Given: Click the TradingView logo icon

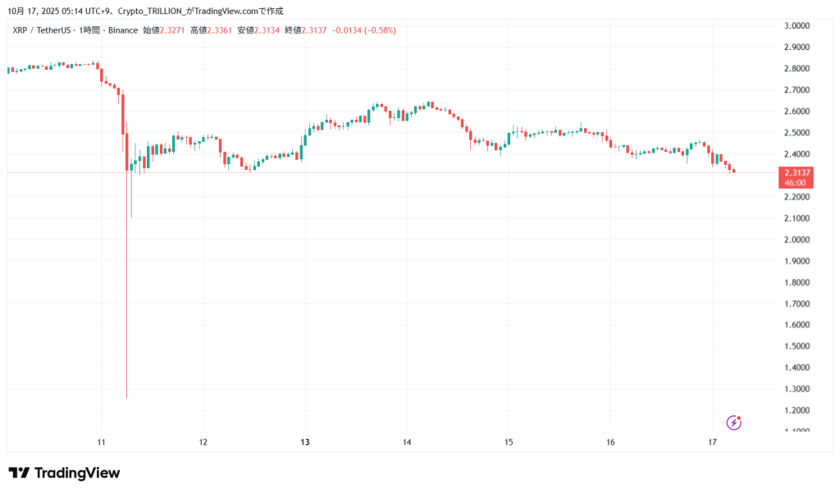Looking at the screenshot, I should [19, 473].
